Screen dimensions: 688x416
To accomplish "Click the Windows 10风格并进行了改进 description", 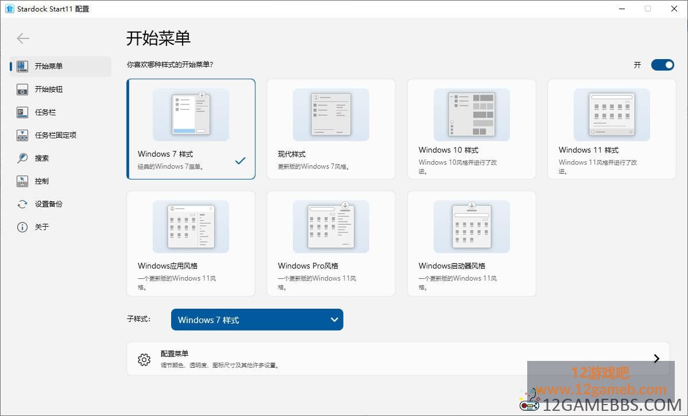I will (458, 166).
